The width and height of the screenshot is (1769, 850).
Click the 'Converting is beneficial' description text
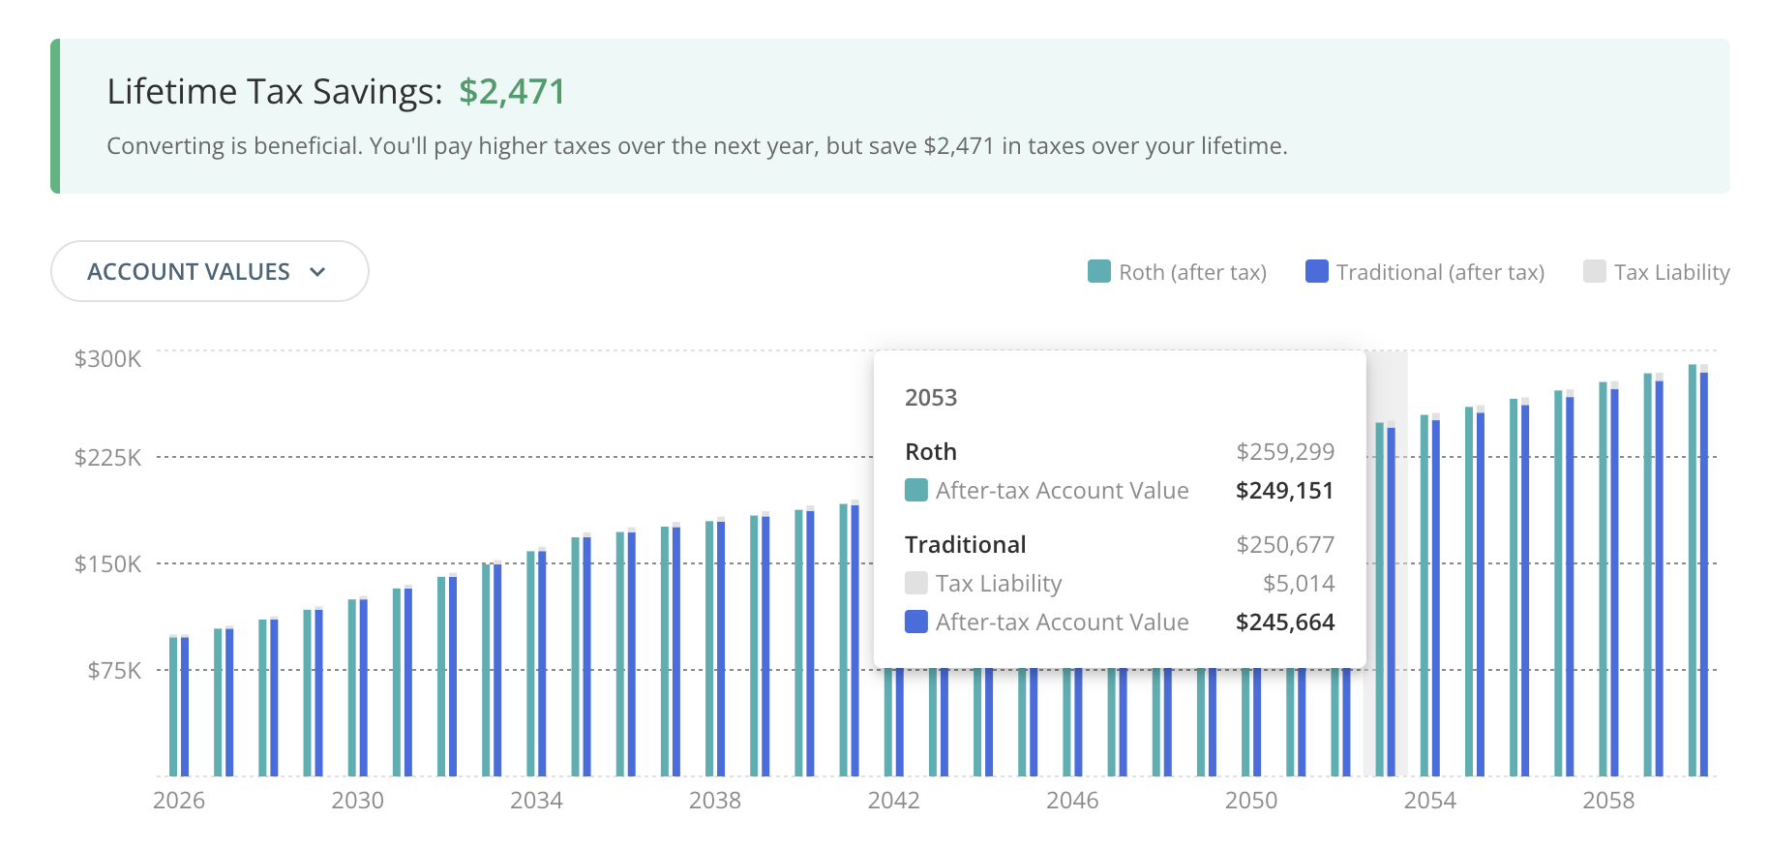click(x=697, y=146)
